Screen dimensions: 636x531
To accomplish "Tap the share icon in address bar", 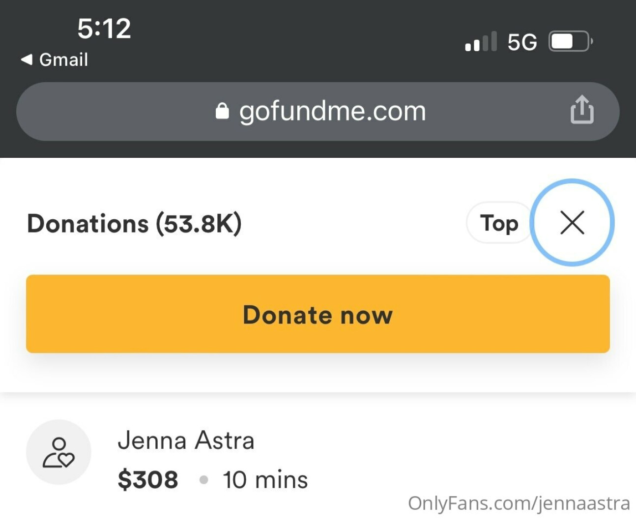I will (582, 110).
